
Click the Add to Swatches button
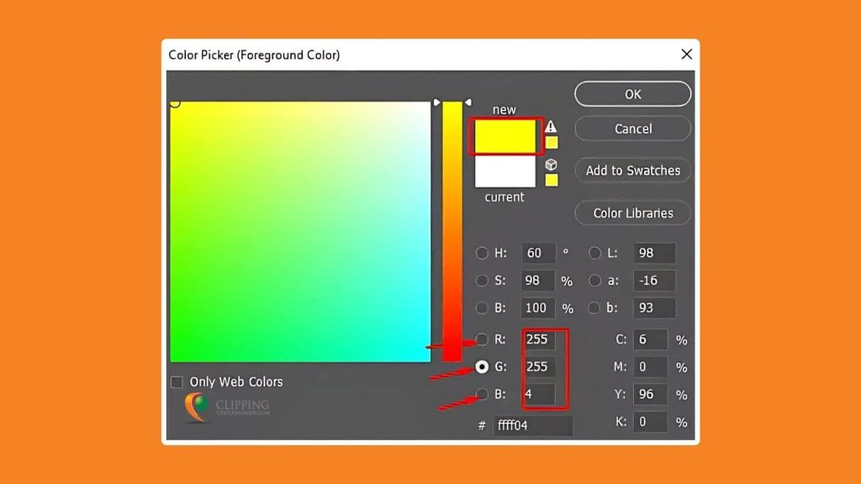[632, 170]
